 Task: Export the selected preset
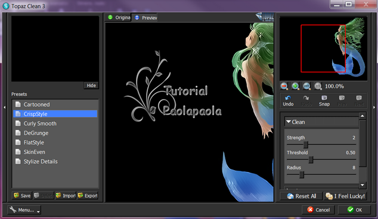88,196
